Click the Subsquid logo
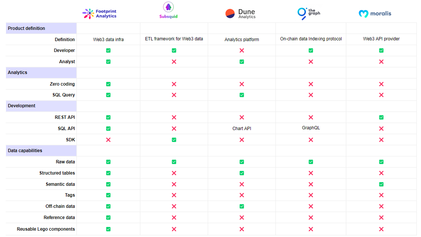Viewport: 421px width, 237px height. 168,10
